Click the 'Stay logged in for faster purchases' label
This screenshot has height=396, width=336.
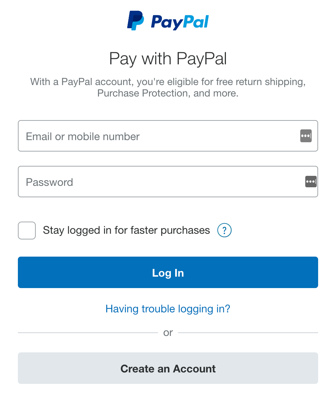126,230
